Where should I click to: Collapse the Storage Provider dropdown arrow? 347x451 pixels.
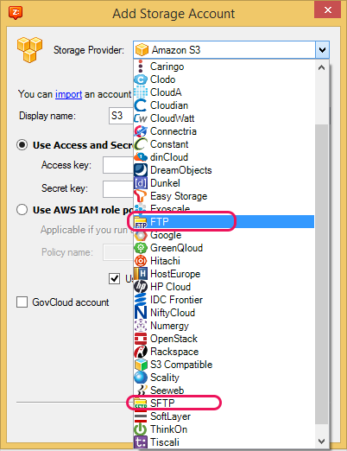322,50
